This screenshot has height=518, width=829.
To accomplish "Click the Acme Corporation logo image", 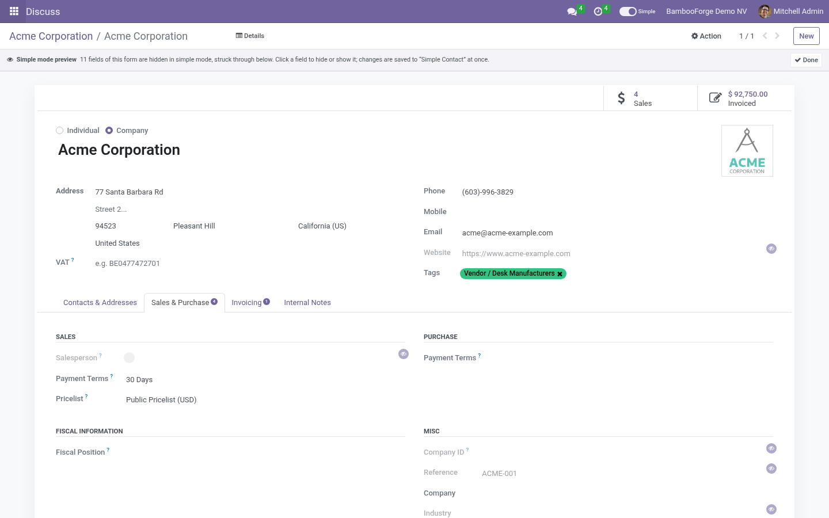I will coord(747,151).
